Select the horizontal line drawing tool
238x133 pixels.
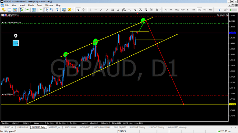tap(96, 10)
